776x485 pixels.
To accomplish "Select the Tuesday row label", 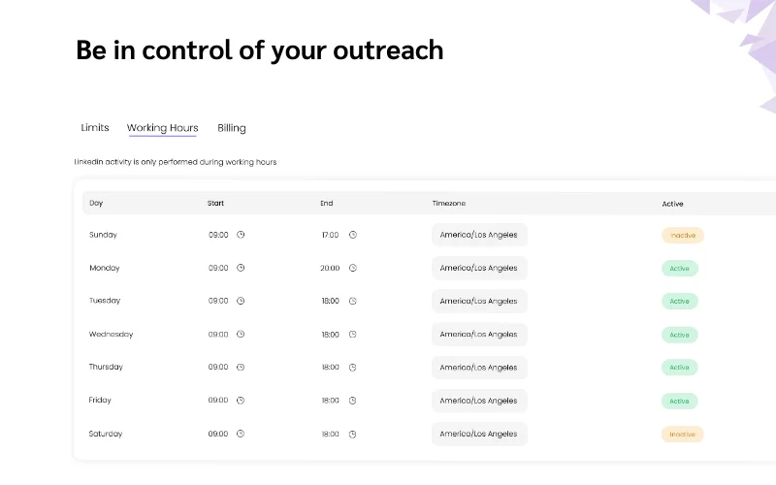I will [105, 301].
